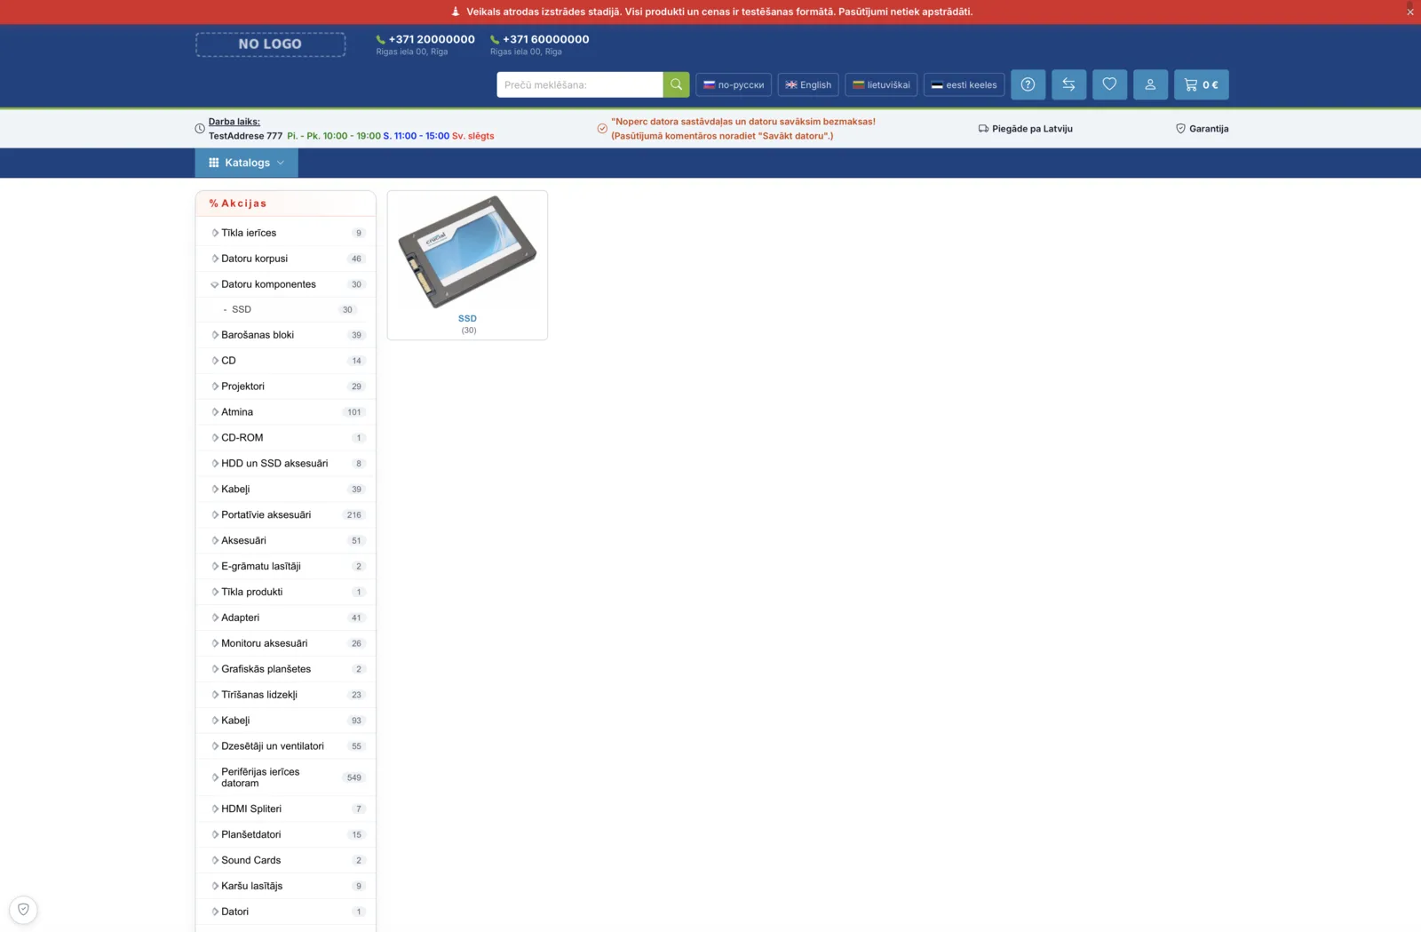Click the shield badge icon at bottom left
Viewport: 1421px width, 932px height.
24,909
